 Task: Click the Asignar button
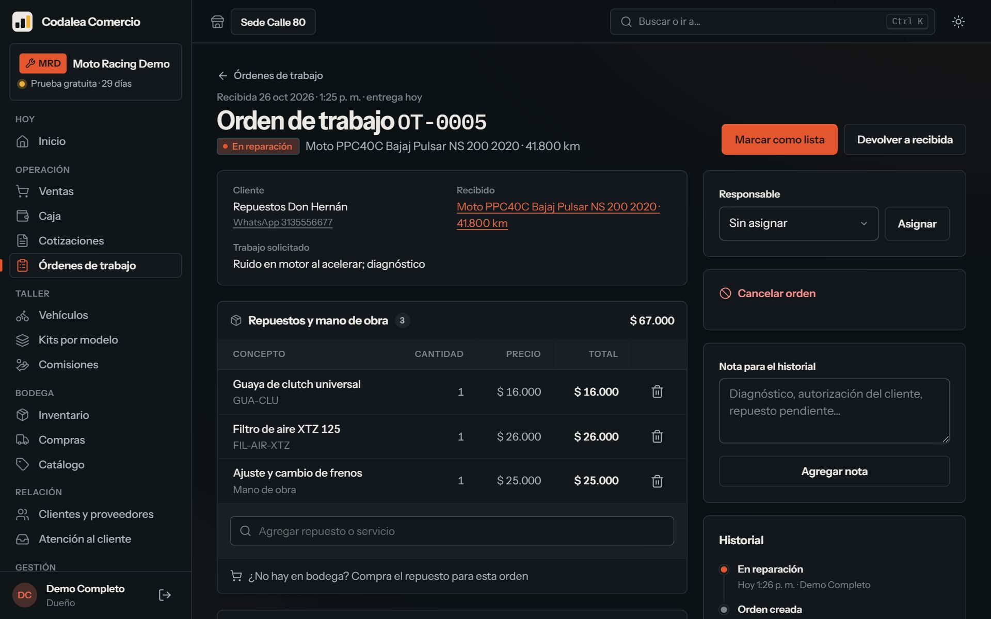pyautogui.click(x=917, y=223)
